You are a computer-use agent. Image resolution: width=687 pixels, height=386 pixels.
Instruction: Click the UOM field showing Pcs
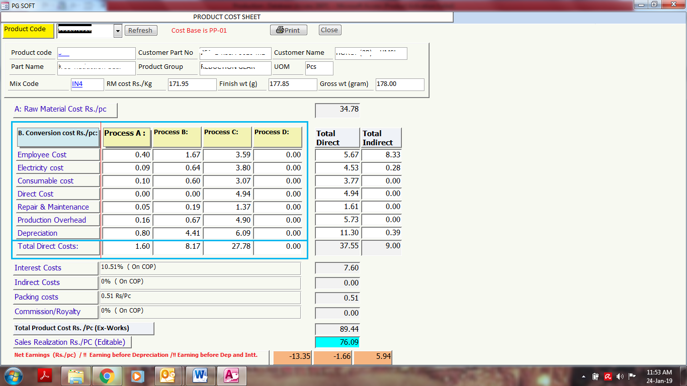pos(319,68)
